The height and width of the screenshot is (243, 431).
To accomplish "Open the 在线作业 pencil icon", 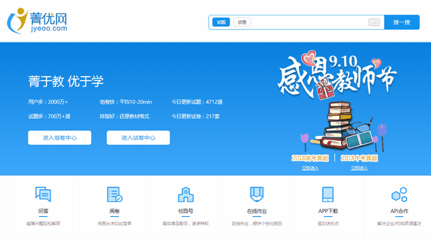I will click(257, 194).
